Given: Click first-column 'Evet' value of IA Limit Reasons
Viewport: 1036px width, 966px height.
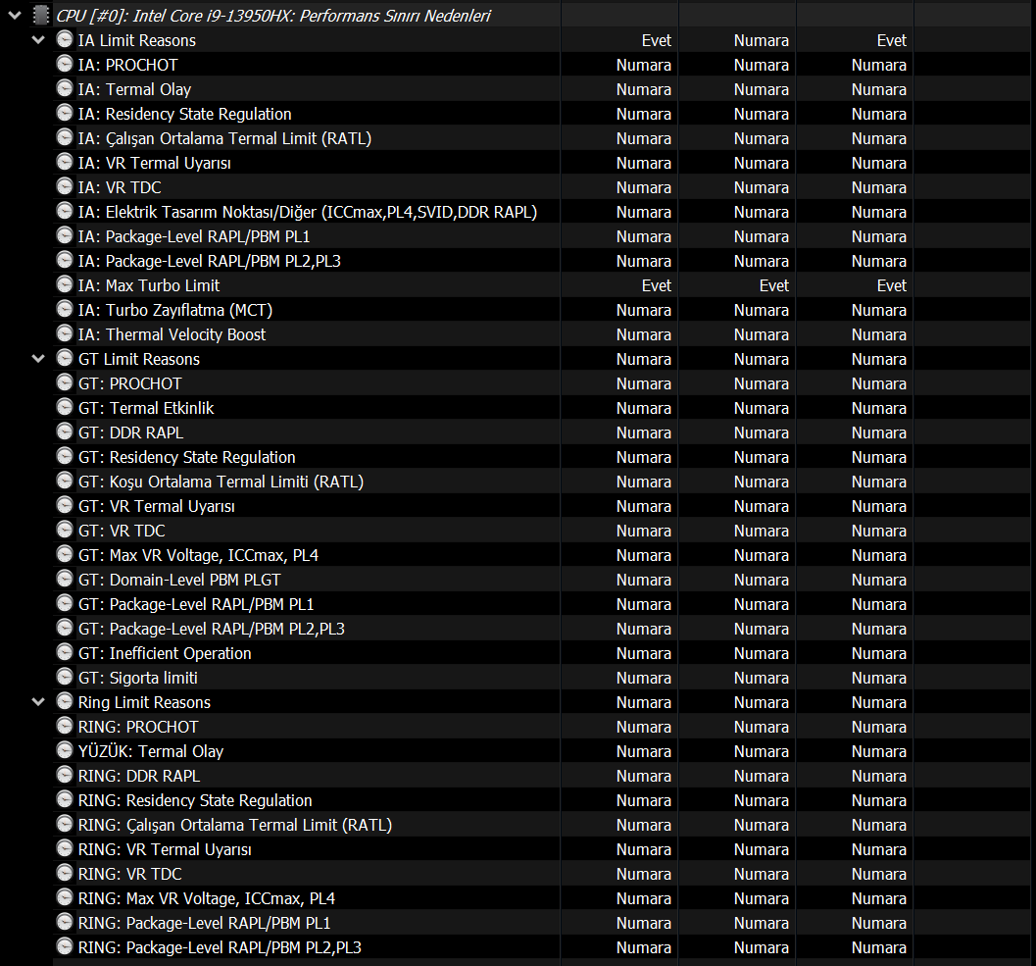Looking at the screenshot, I should point(656,40).
